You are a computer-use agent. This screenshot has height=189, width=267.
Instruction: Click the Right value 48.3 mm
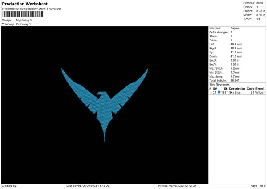236,48
